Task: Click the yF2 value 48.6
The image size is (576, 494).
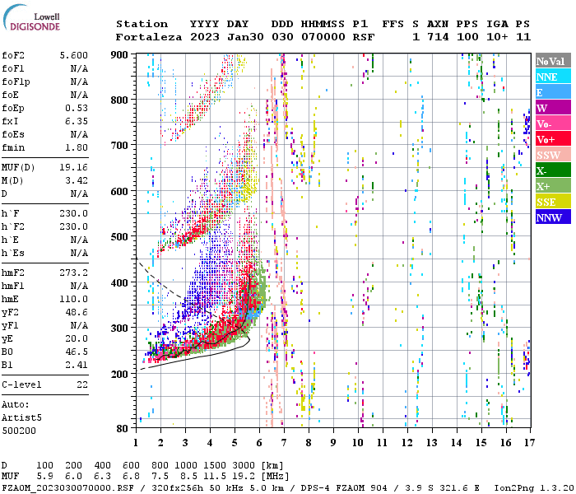Action: click(x=77, y=312)
